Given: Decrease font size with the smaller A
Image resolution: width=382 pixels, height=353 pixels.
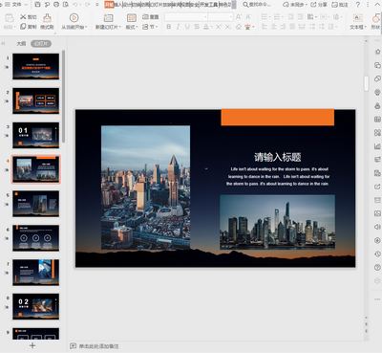Looking at the screenshot, I should [248, 17].
